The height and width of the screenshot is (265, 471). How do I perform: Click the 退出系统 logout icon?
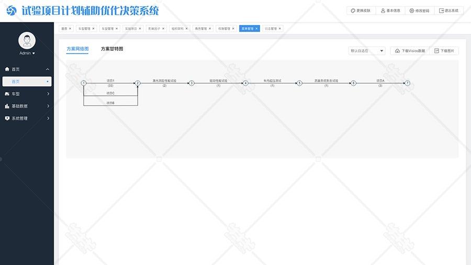click(441, 10)
